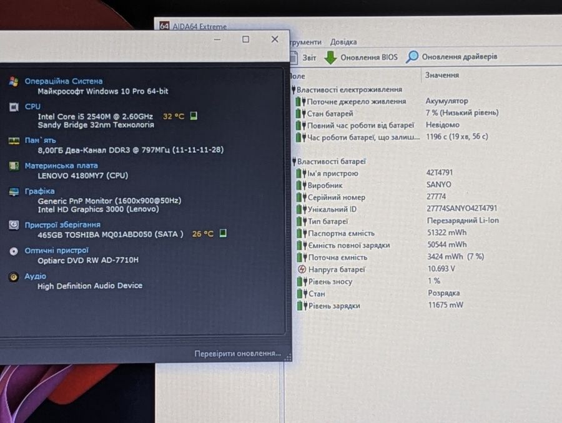Click the CPU temperature indicator square
The image size is (562, 423).
[x=194, y=116]
